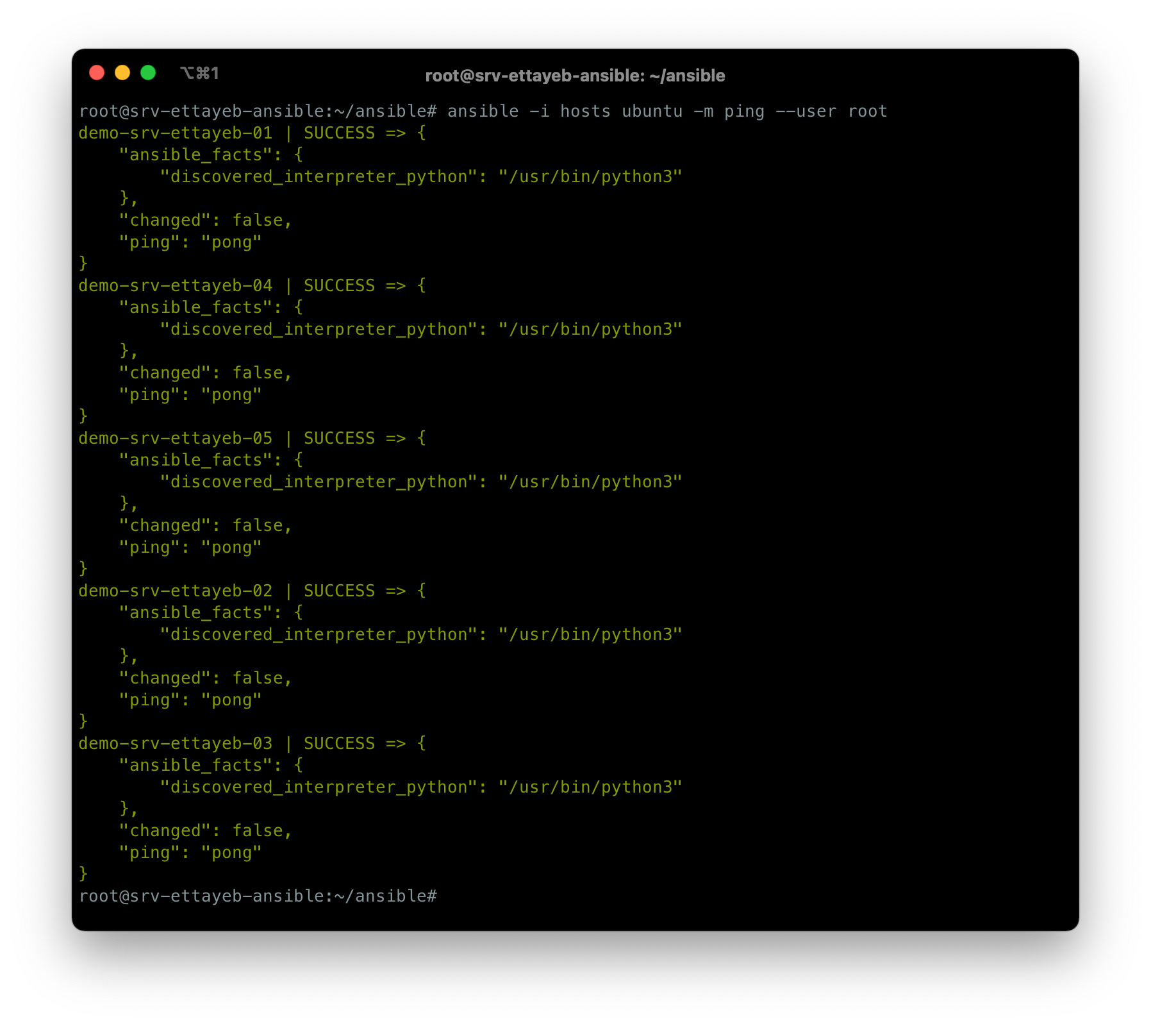Click the window title root@srv-ettayeb-ansible: ~/ansible
The height and width of the screenshot is (1026, 1151).
[x=575, y=76]
